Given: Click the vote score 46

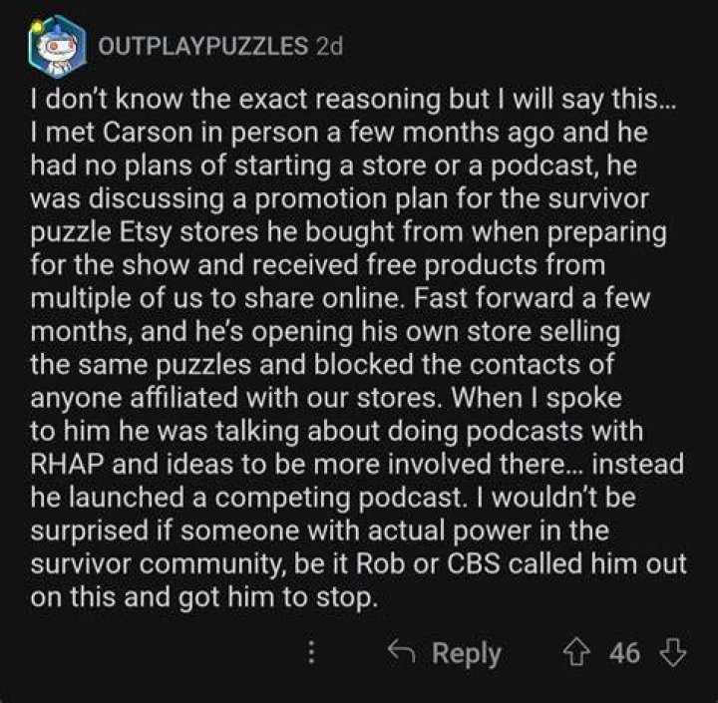Looking at the screenshot, I should [x=624, y=652].
